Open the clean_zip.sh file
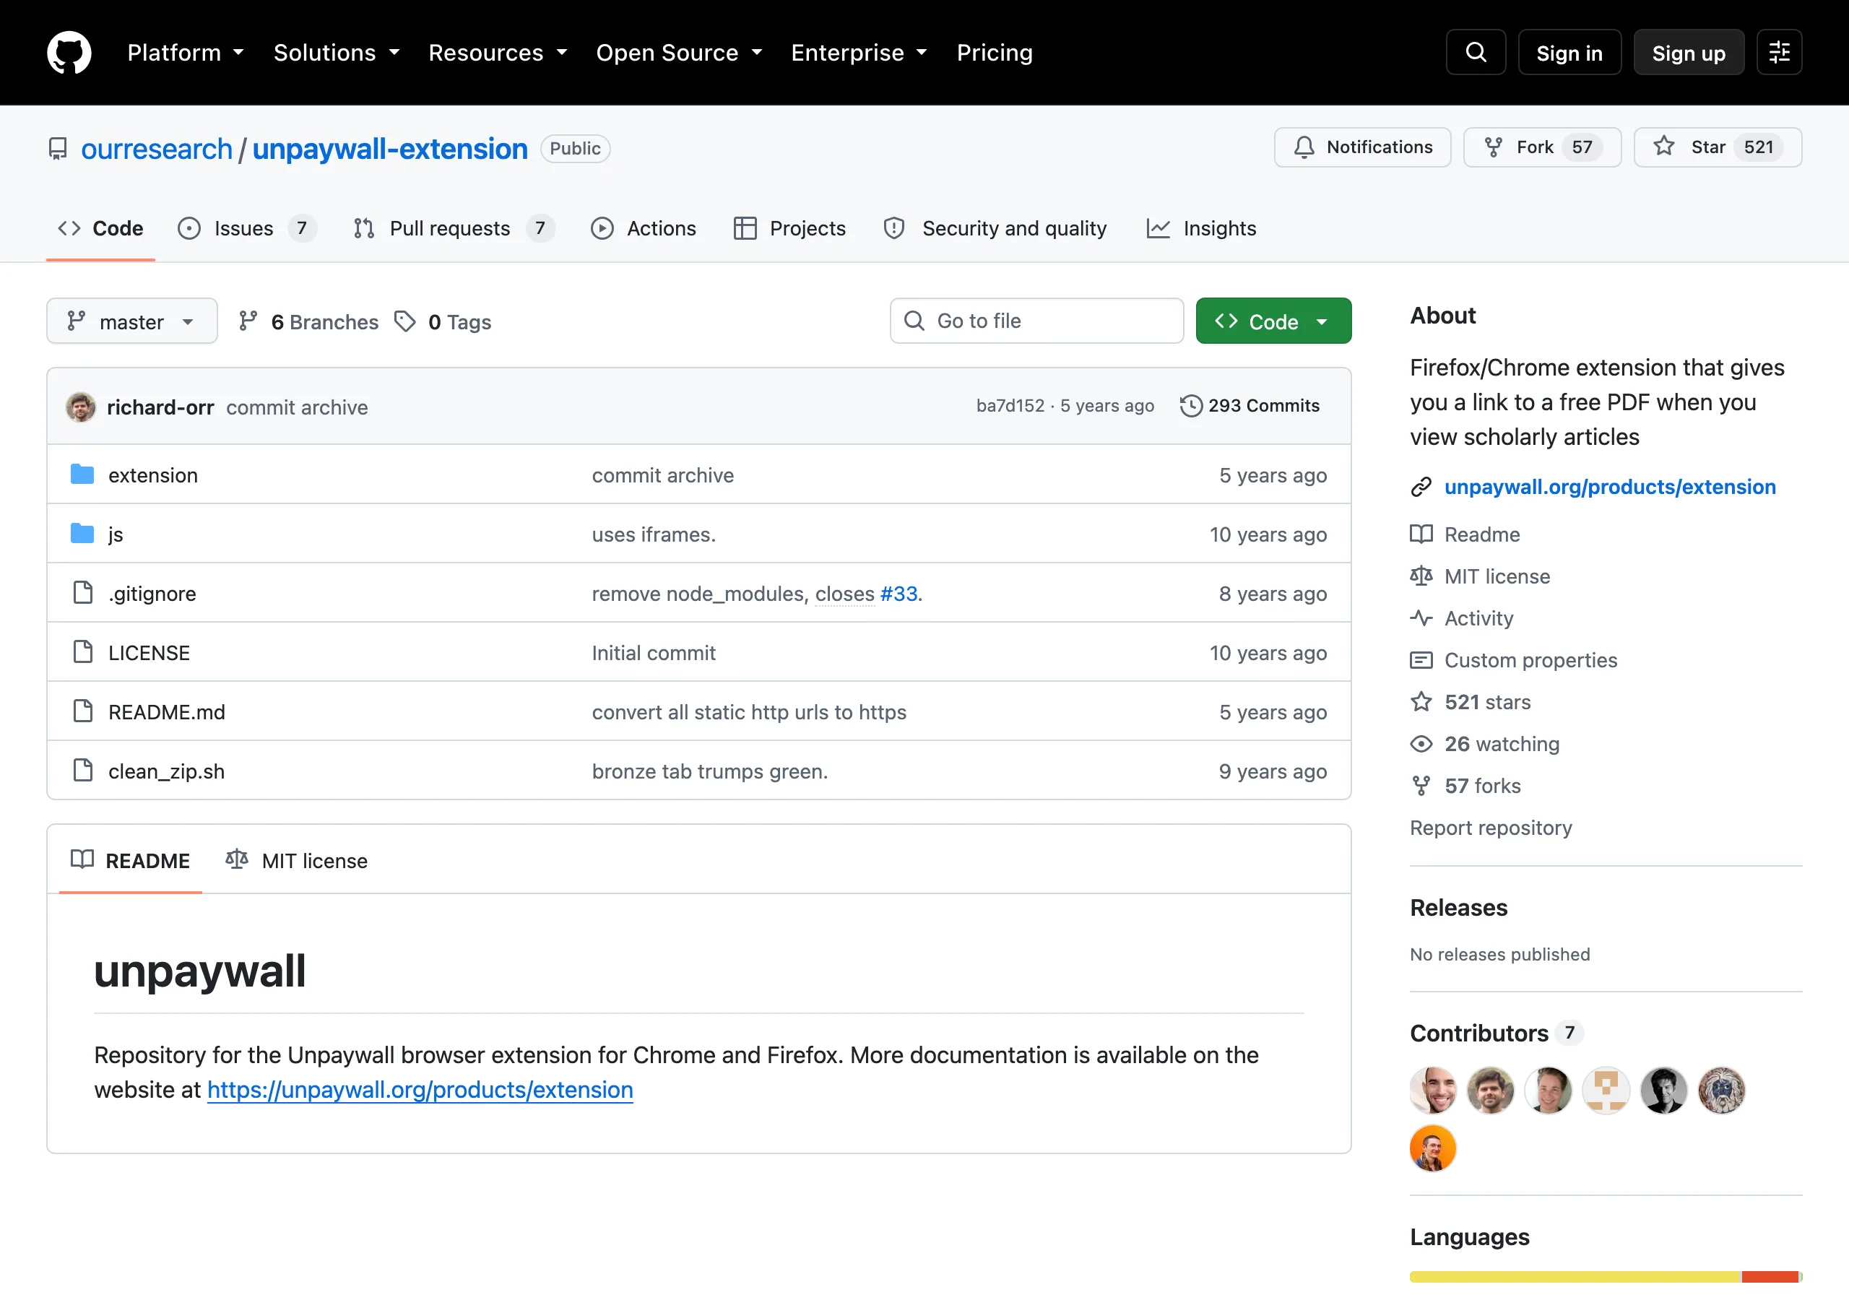The height and width of the screenshot is (1300, 1849). click(167, 771)
